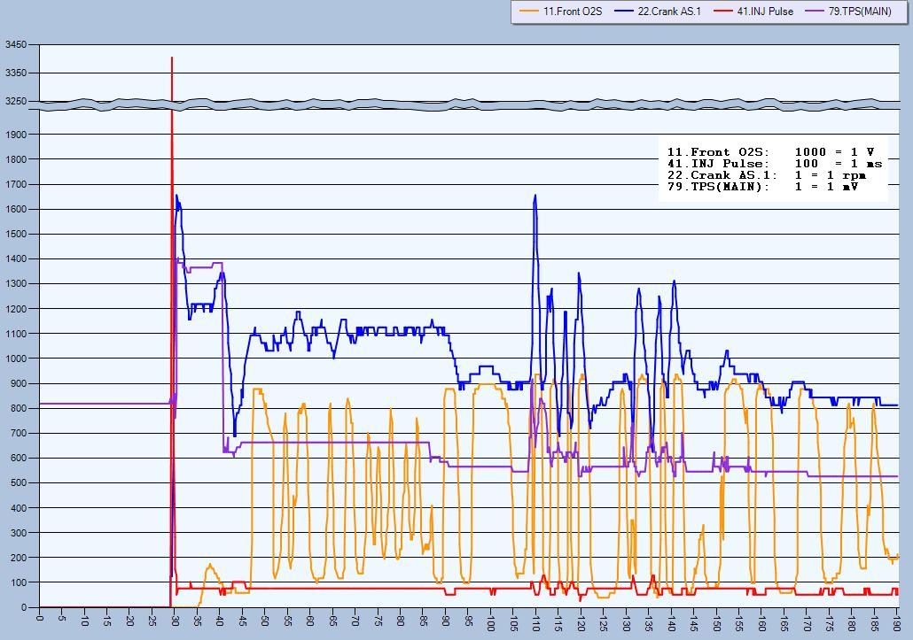This screenshot has width=913, height=640.
Task: Click the 1600 y-axis label
Action: [x=15, y=209]
